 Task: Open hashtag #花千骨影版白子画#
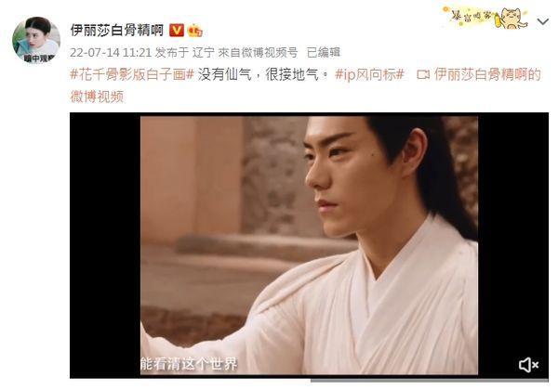132,75
